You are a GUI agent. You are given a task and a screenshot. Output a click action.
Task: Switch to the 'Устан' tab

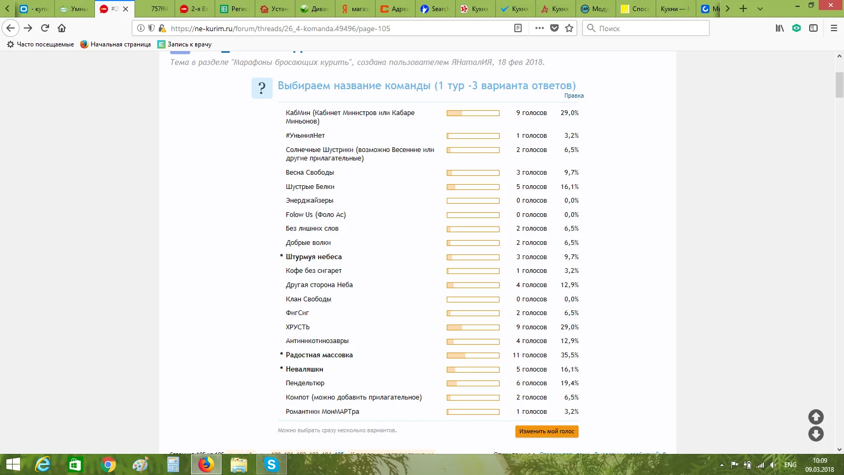275,9
